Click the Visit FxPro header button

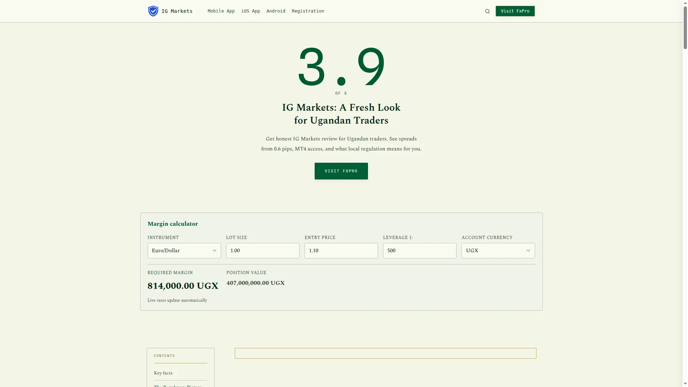tap(515, 11)
